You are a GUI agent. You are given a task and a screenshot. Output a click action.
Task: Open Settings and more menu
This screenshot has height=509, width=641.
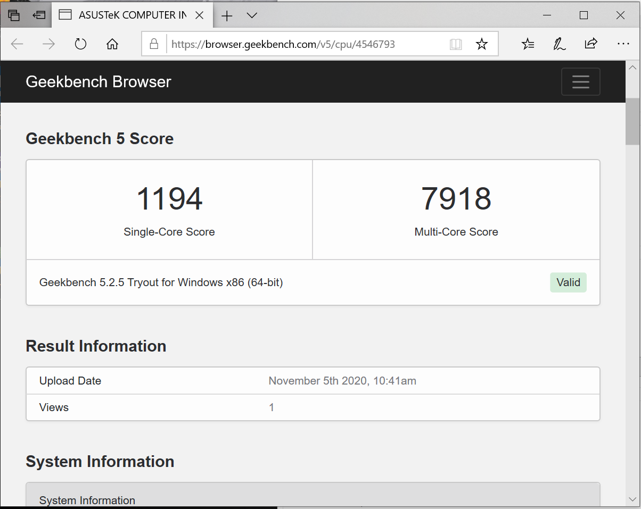tap(623, 44)
